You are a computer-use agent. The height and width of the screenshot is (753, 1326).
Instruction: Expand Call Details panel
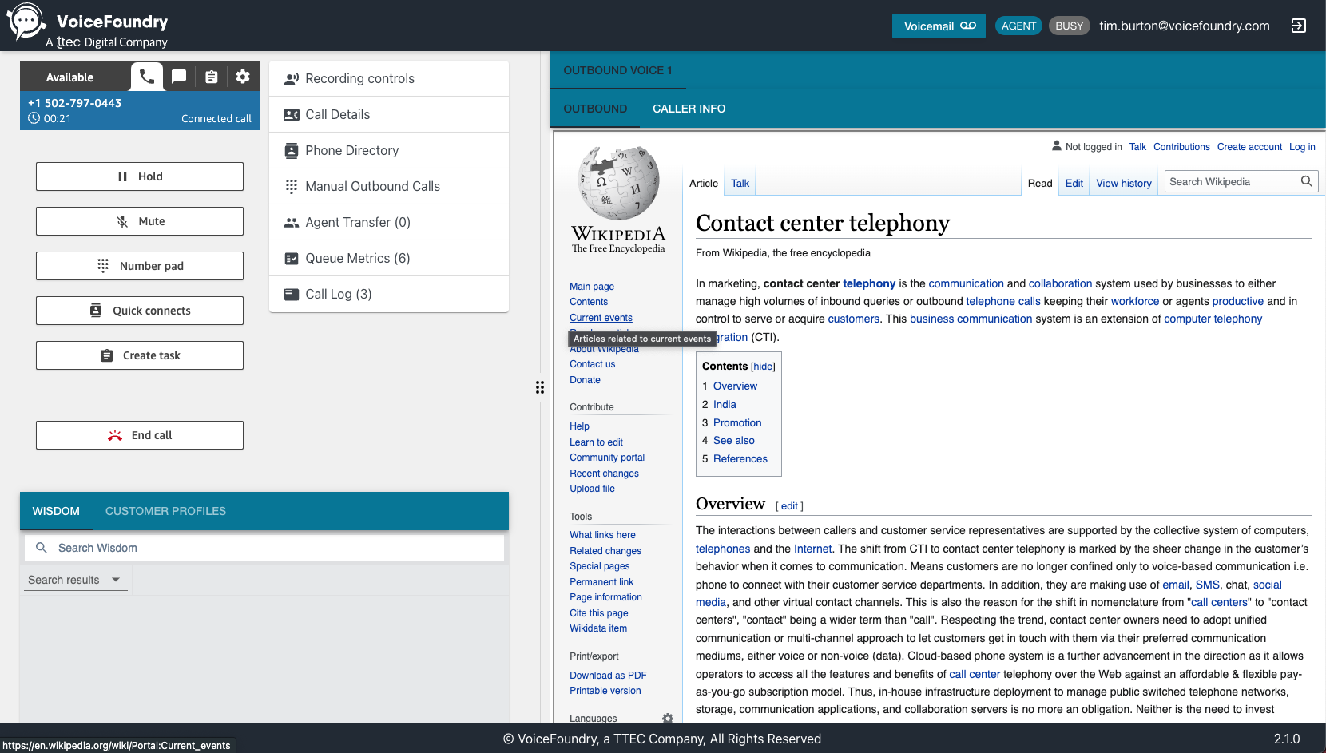tap(389, 114)
